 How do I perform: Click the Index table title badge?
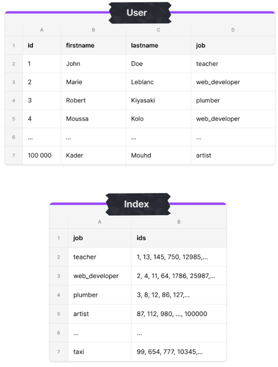pyautogui.click(x=138, y=204)
